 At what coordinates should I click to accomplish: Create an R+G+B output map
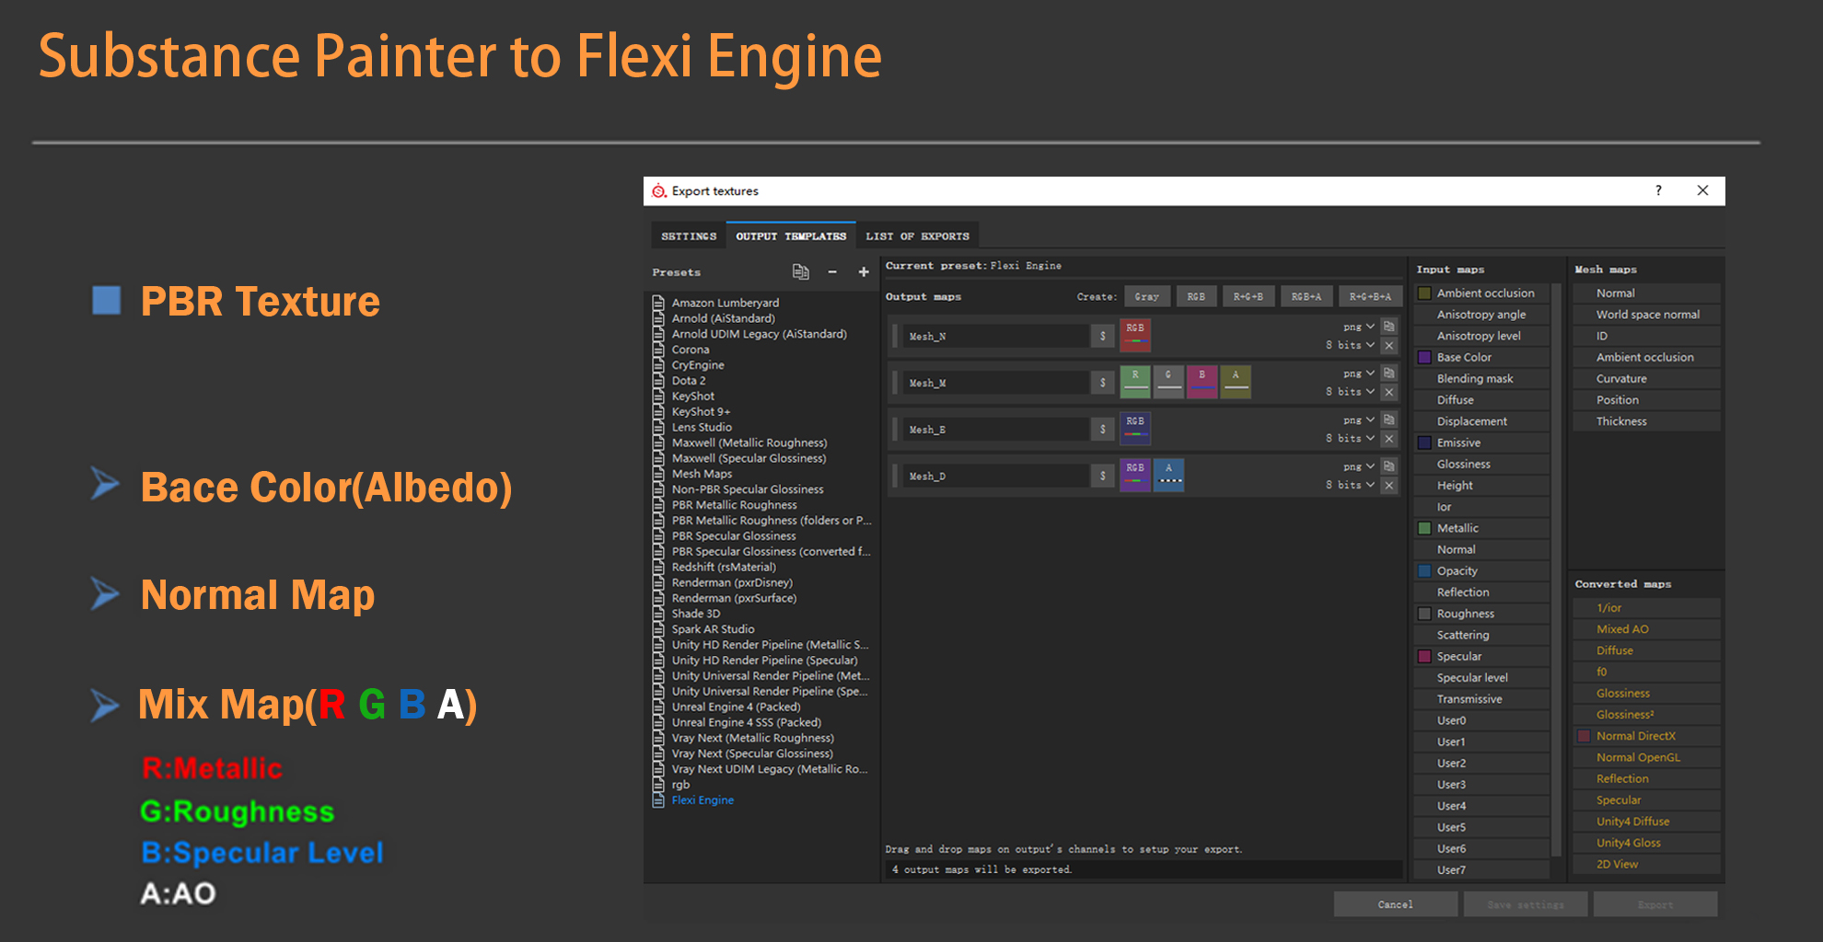(x=1248, y=296)
